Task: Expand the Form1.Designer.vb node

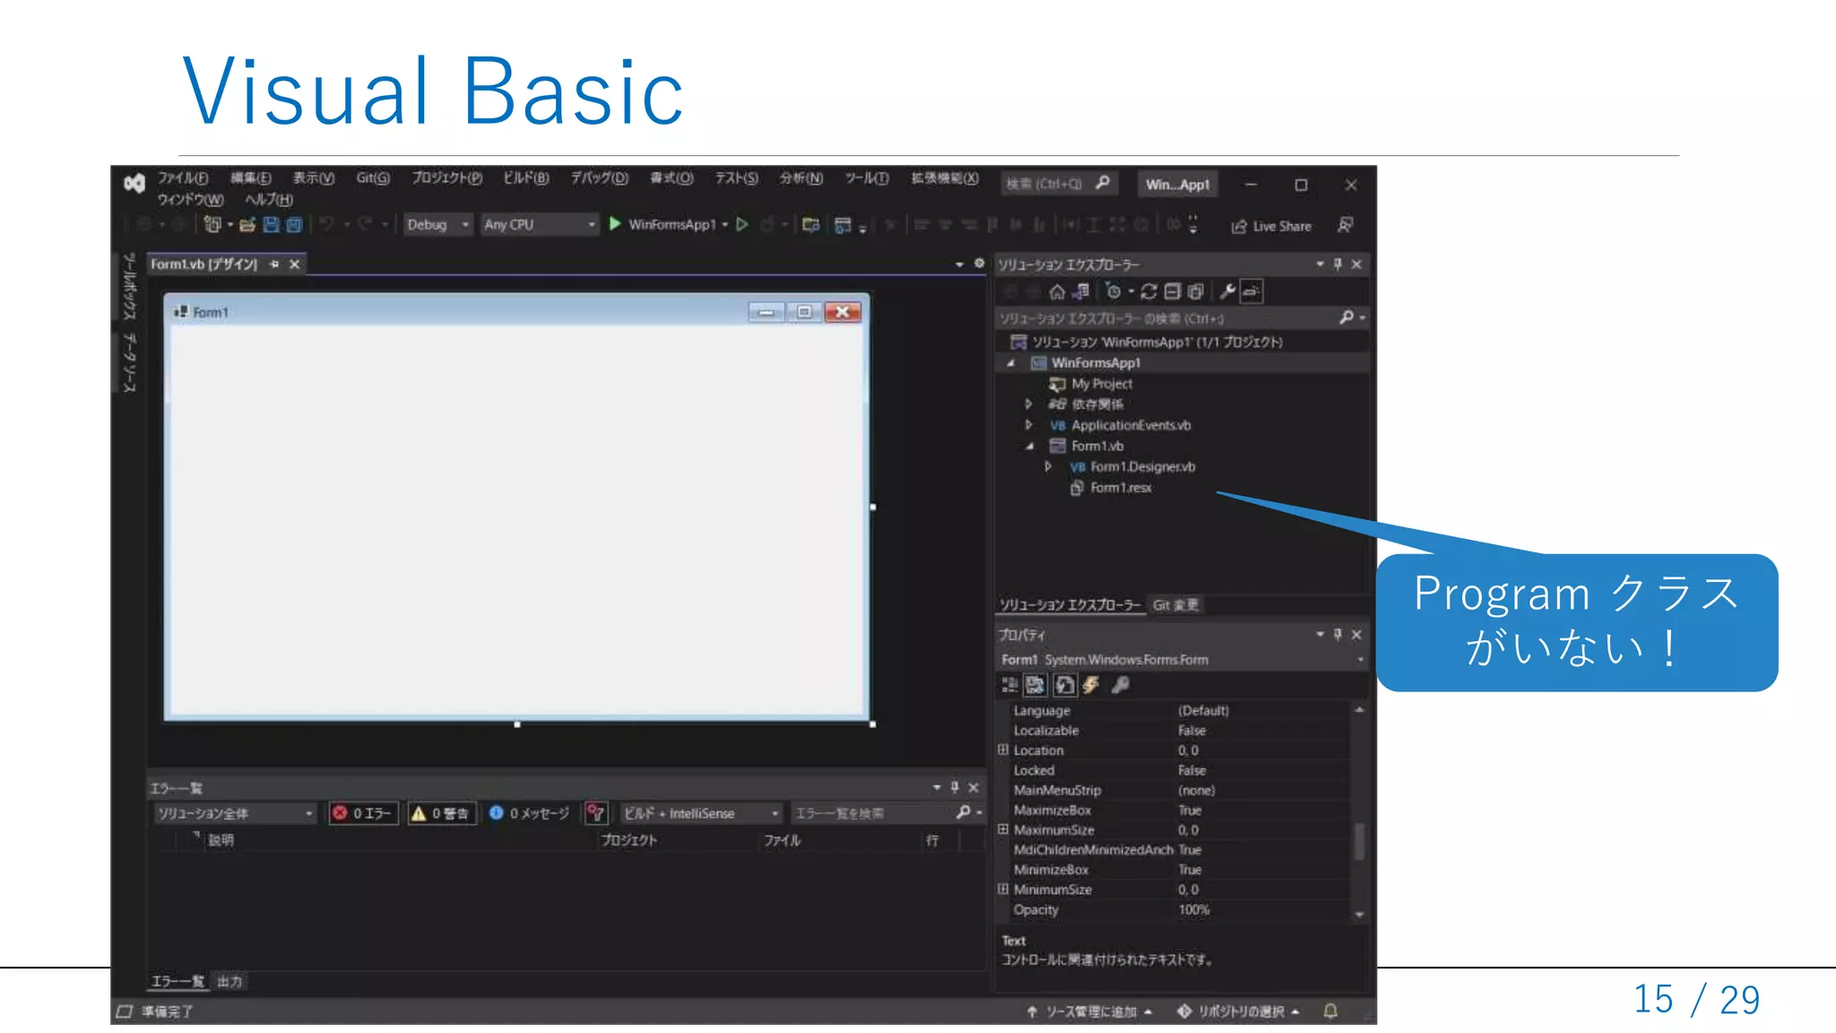Action: 1047,466
